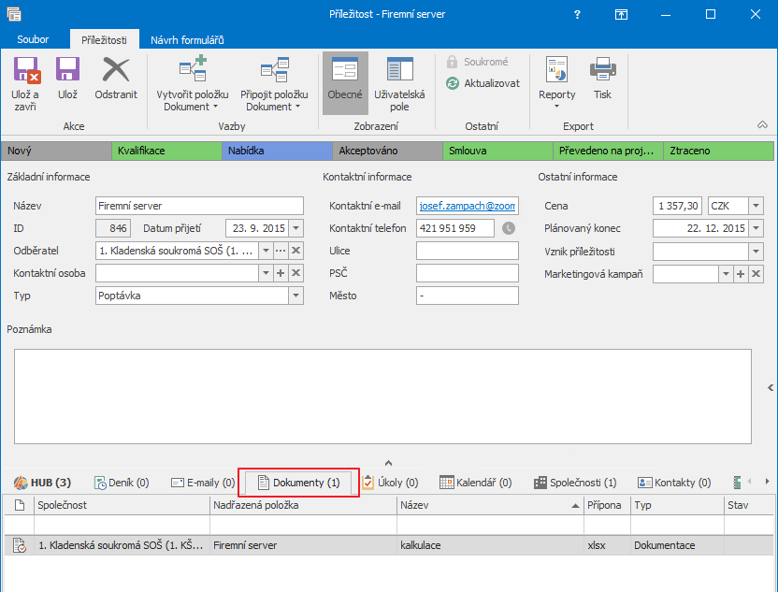778x592 pixels.
Task: Click the help question mark icon
Action: click(577, 14)
